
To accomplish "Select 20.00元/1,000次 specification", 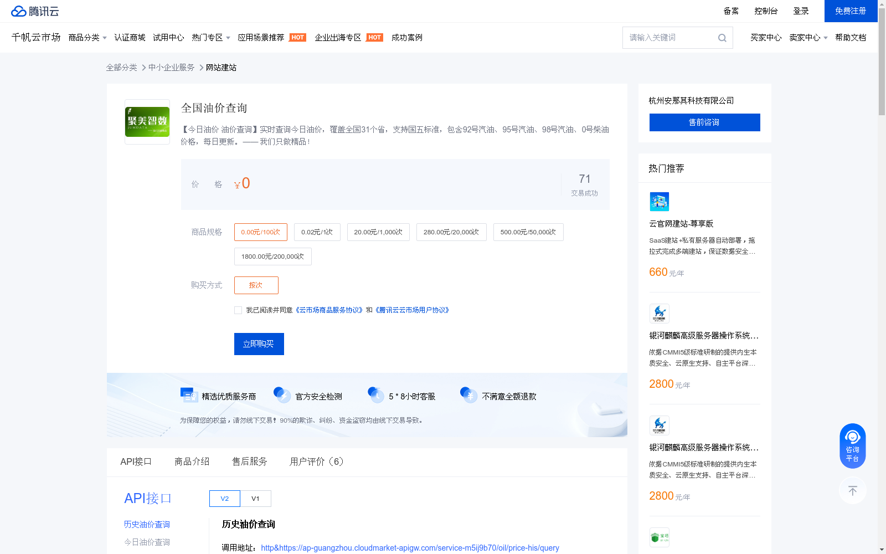I will pyautogui.click(x=378, y=232).
